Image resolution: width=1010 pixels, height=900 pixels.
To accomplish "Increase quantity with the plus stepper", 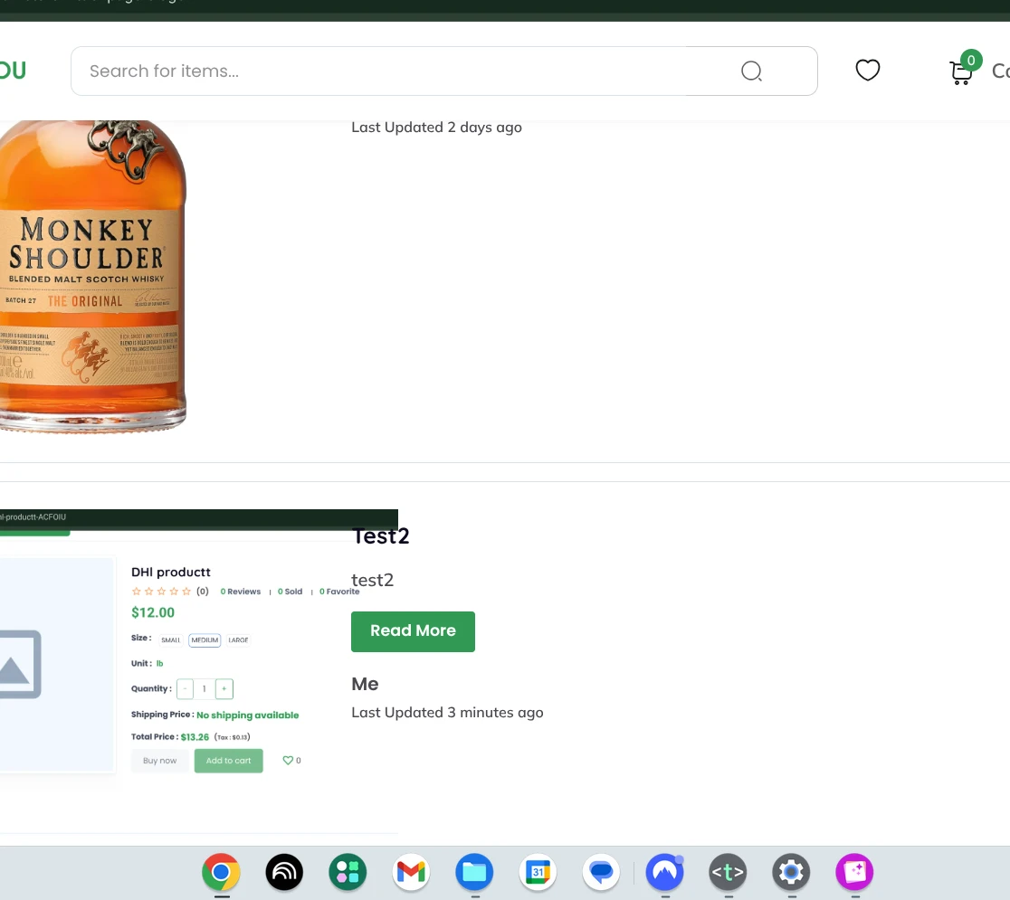I will pos(224,688).
